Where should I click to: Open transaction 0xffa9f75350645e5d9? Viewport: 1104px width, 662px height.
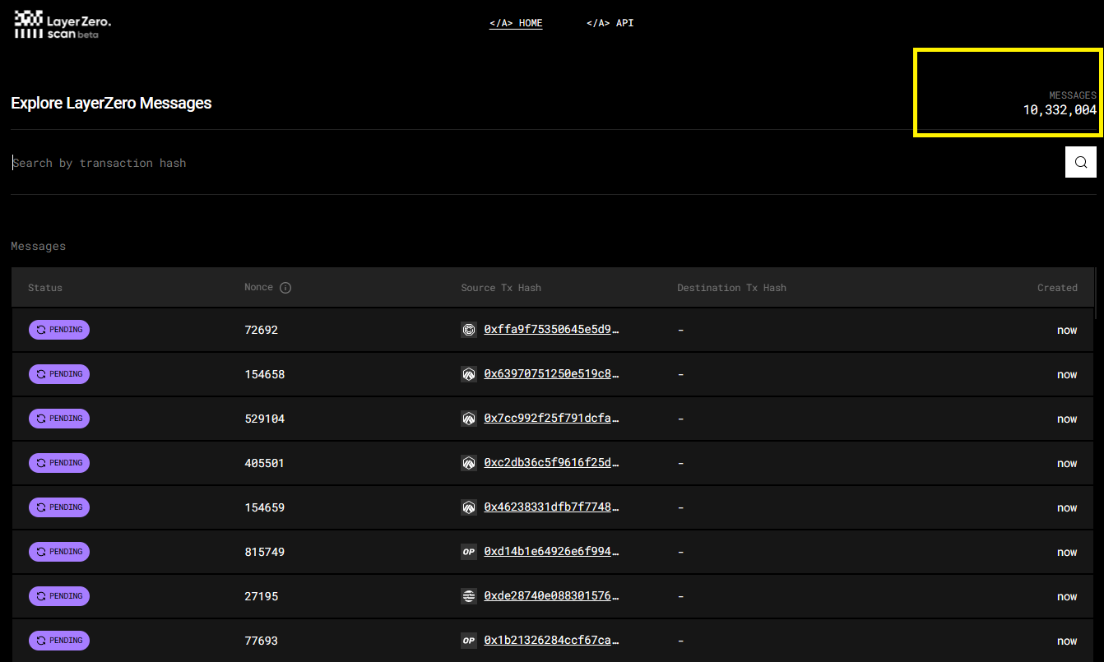tap(551, 330)
